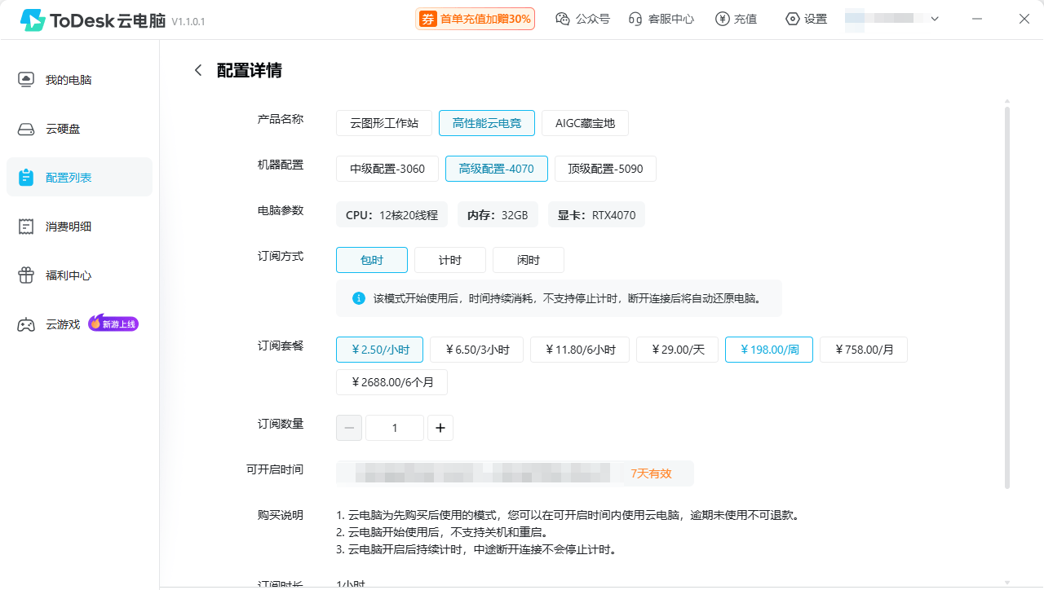Image resolution: width=1044 pixels, height=590 pixels.
Task: Open 云硬盘 in the sidebar
Action: pos(79,129)
